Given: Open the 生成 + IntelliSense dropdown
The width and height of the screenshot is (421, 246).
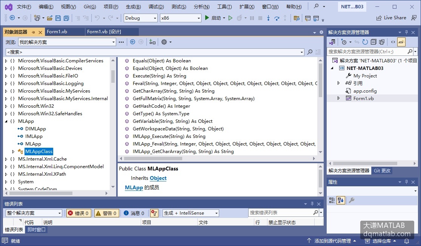Looking at the screenshot, I should 191,213.
